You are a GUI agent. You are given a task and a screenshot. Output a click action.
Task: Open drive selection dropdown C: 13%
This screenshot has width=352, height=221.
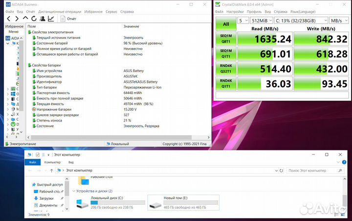pyautogui.click(x=301, y=21)
